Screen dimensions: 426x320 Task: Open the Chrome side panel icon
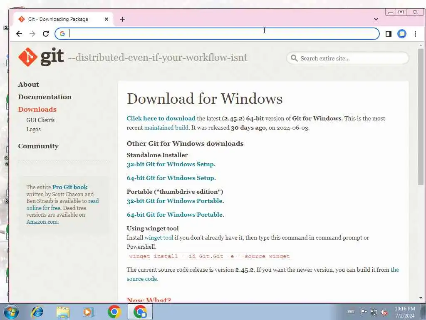[x=389, y=34]
